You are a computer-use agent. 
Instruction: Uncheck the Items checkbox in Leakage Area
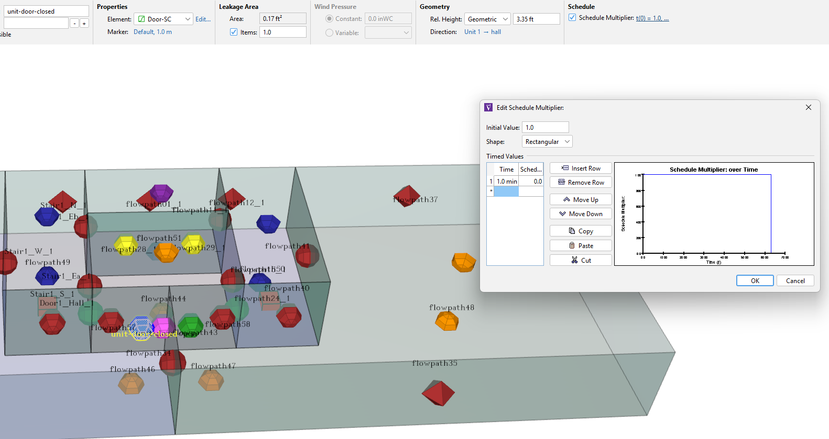pos(234,32)
